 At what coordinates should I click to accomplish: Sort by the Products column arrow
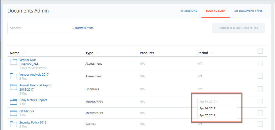(x=158, y=53)
